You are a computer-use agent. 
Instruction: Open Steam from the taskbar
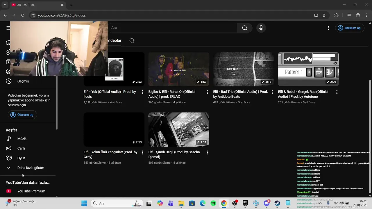(x=277, y=203)
